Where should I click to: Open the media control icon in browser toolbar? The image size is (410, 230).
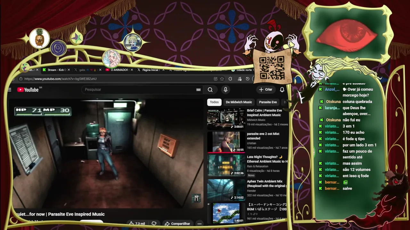pyautogui.click(x=240, y=79)
